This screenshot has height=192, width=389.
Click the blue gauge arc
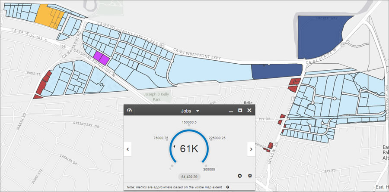(x=189, y=130)
